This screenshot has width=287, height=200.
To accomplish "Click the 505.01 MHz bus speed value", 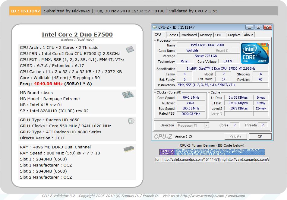I will point(191,108).
